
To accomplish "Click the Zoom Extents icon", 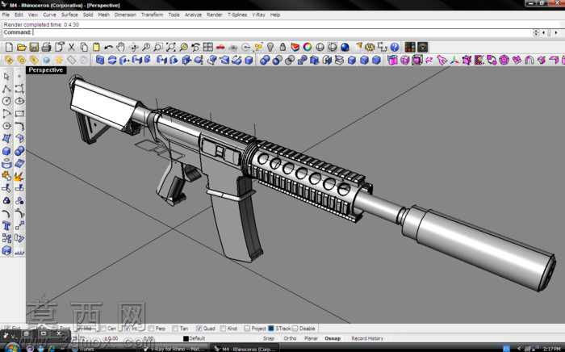I will click(170, 47).
